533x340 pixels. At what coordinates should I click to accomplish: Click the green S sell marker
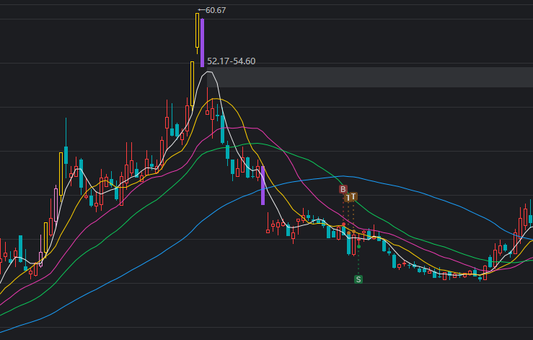point(358,279)
